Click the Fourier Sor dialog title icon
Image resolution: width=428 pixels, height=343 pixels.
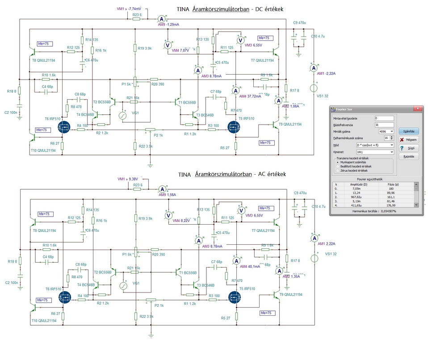pos(333,109)
